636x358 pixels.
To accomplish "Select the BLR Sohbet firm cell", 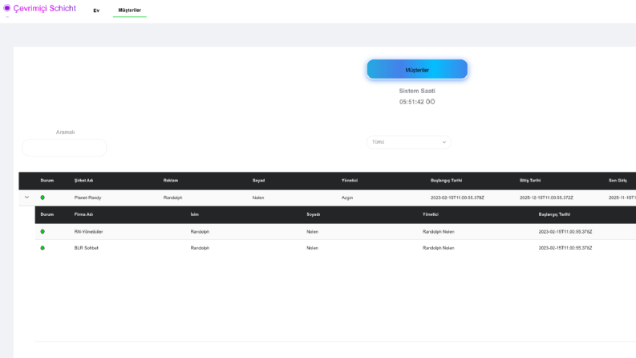I will pos(86,248).
